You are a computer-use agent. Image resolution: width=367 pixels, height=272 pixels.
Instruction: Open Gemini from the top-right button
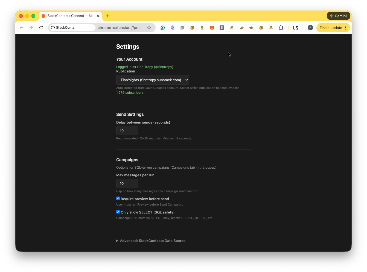(x=339, y=16)
